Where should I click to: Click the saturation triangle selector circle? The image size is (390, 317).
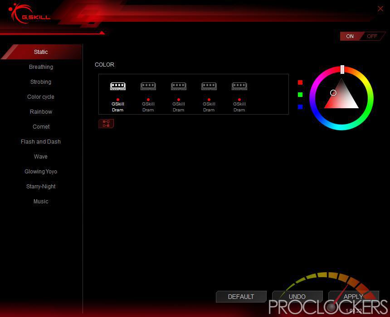333,93
